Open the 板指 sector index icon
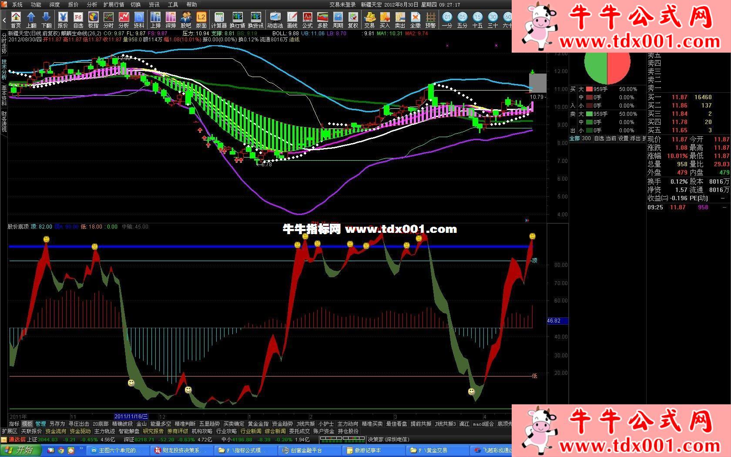This screenshot has height=457, width=731. 93,20
